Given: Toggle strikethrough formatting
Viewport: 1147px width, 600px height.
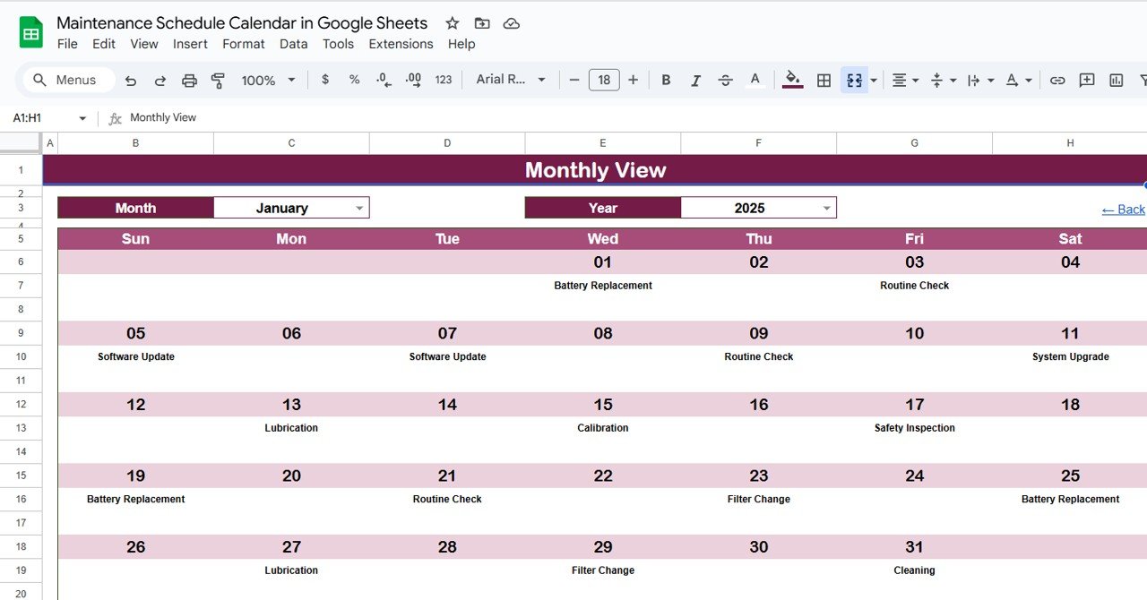Looking at the screenshot, I should point(726,80).
